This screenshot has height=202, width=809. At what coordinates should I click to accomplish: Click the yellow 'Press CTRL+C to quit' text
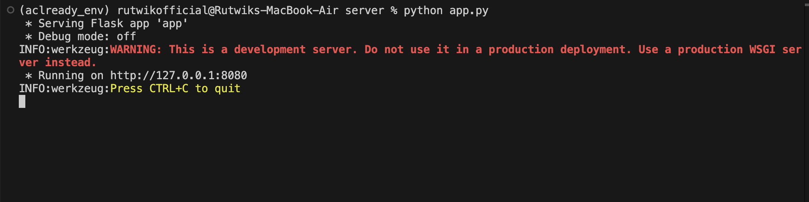point(175,88)
